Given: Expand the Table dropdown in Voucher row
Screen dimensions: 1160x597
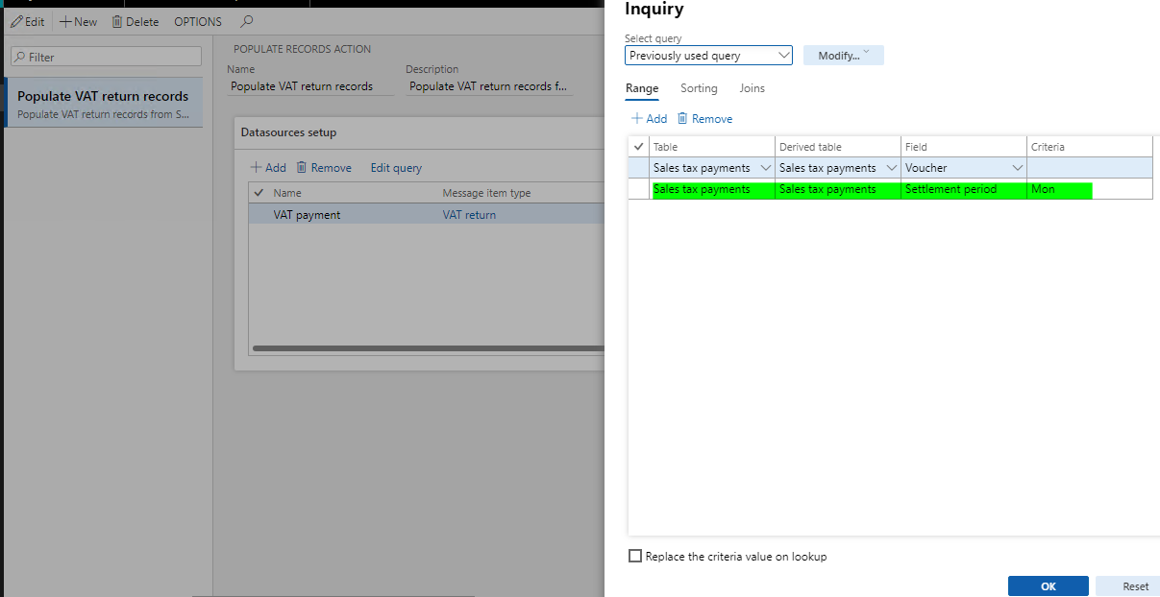Looking at the screenshot, I should [x=766, y=168].
